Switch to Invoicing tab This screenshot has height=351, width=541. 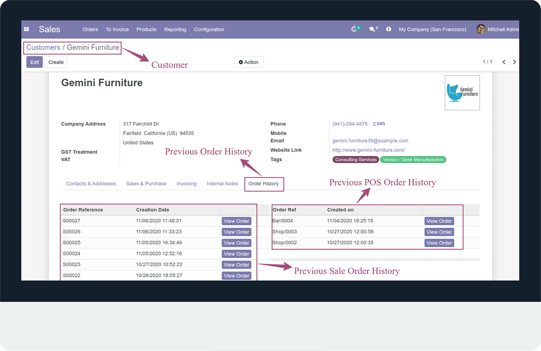coord(187,184)
